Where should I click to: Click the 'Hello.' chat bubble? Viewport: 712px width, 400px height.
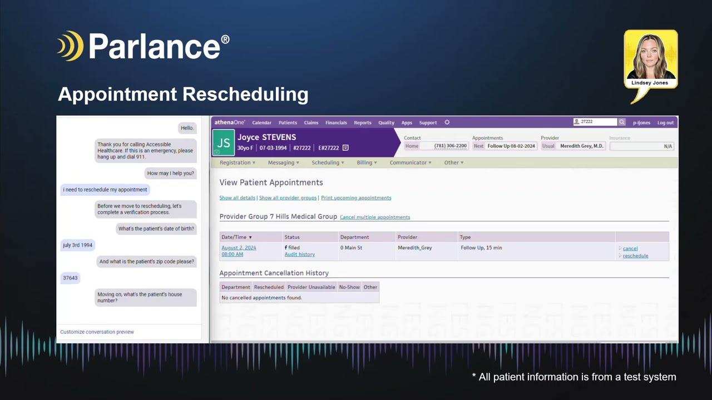187,128
